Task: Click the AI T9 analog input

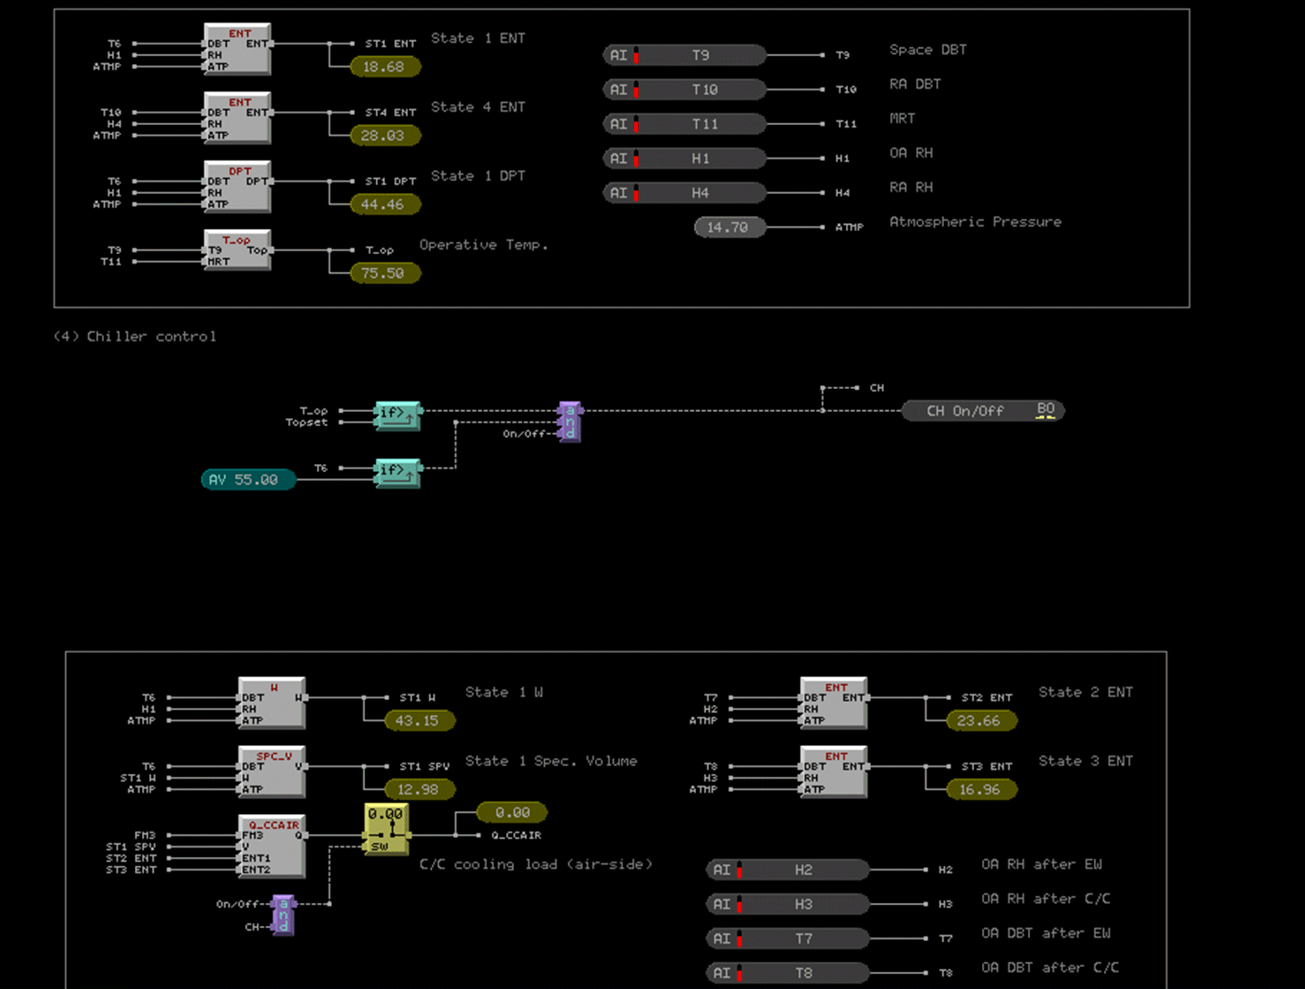Action: (x=684, y=55)
